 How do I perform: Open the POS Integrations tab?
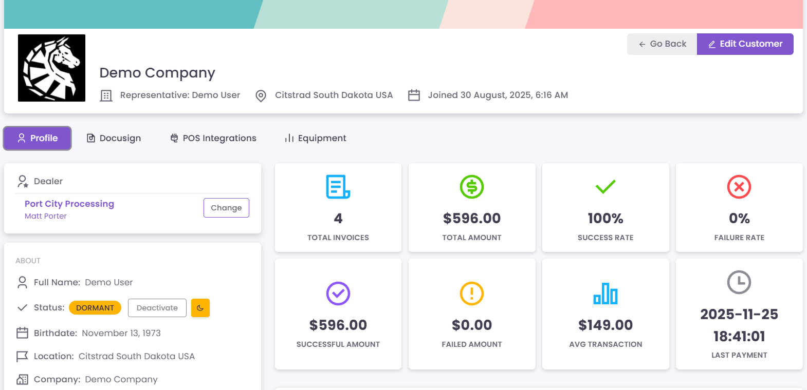(x=213, y=138)
